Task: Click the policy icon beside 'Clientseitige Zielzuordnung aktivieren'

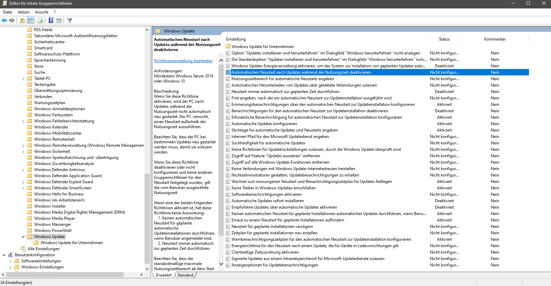Action: point(228,252)
